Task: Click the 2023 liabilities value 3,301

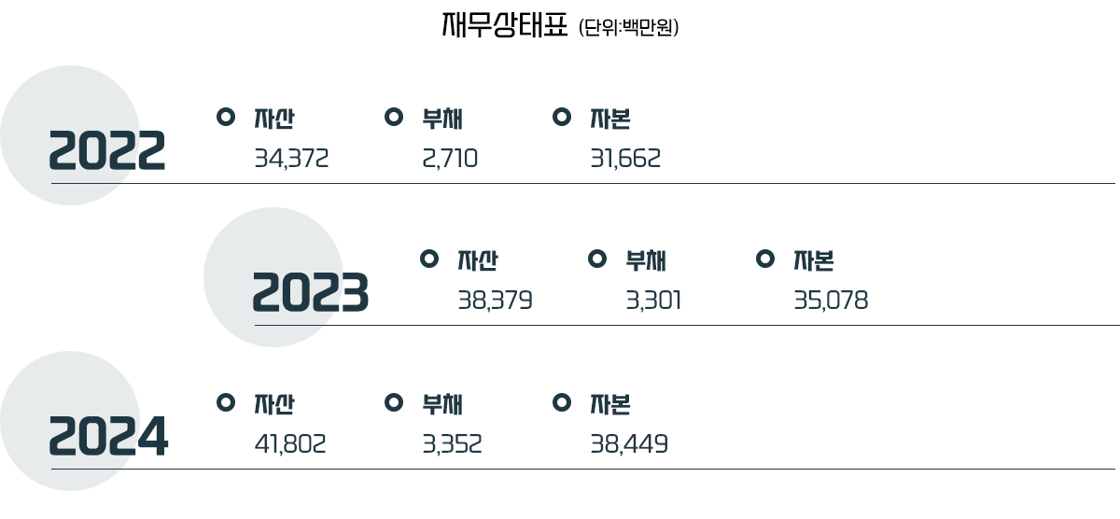Action: click(x=653, y=301)
